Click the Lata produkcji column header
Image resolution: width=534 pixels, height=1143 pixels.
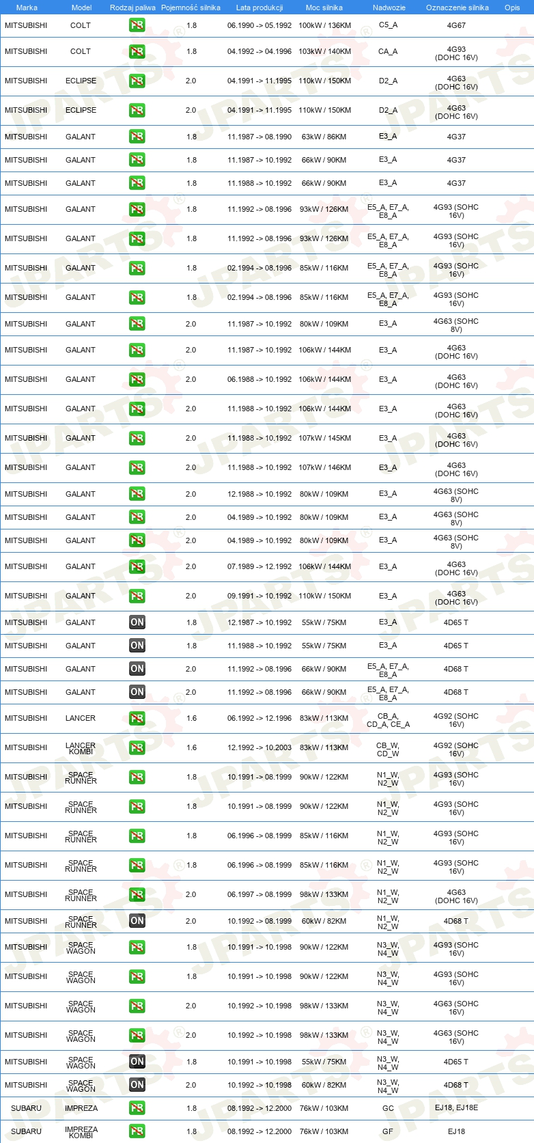(259, 8)
